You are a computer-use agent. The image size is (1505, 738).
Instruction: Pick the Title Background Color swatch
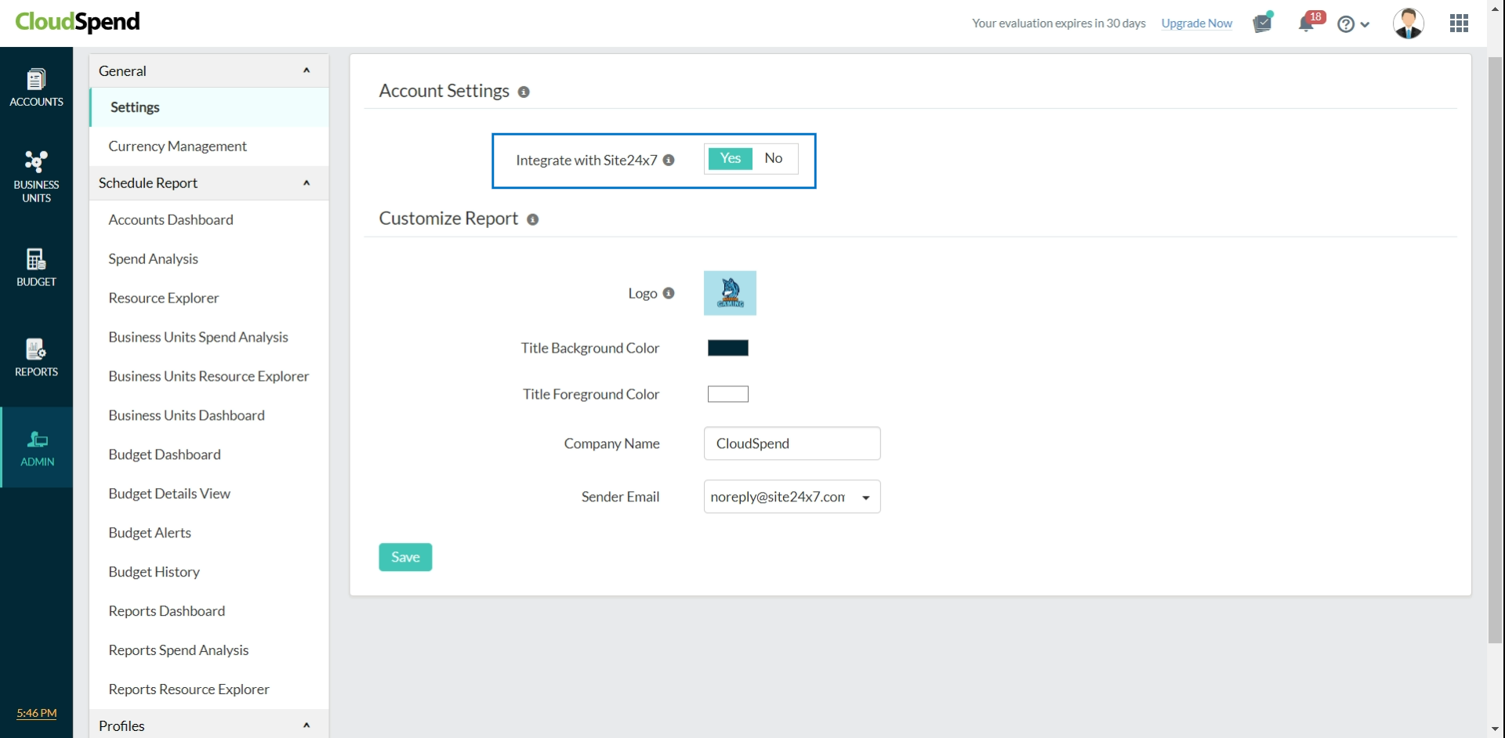727,348
